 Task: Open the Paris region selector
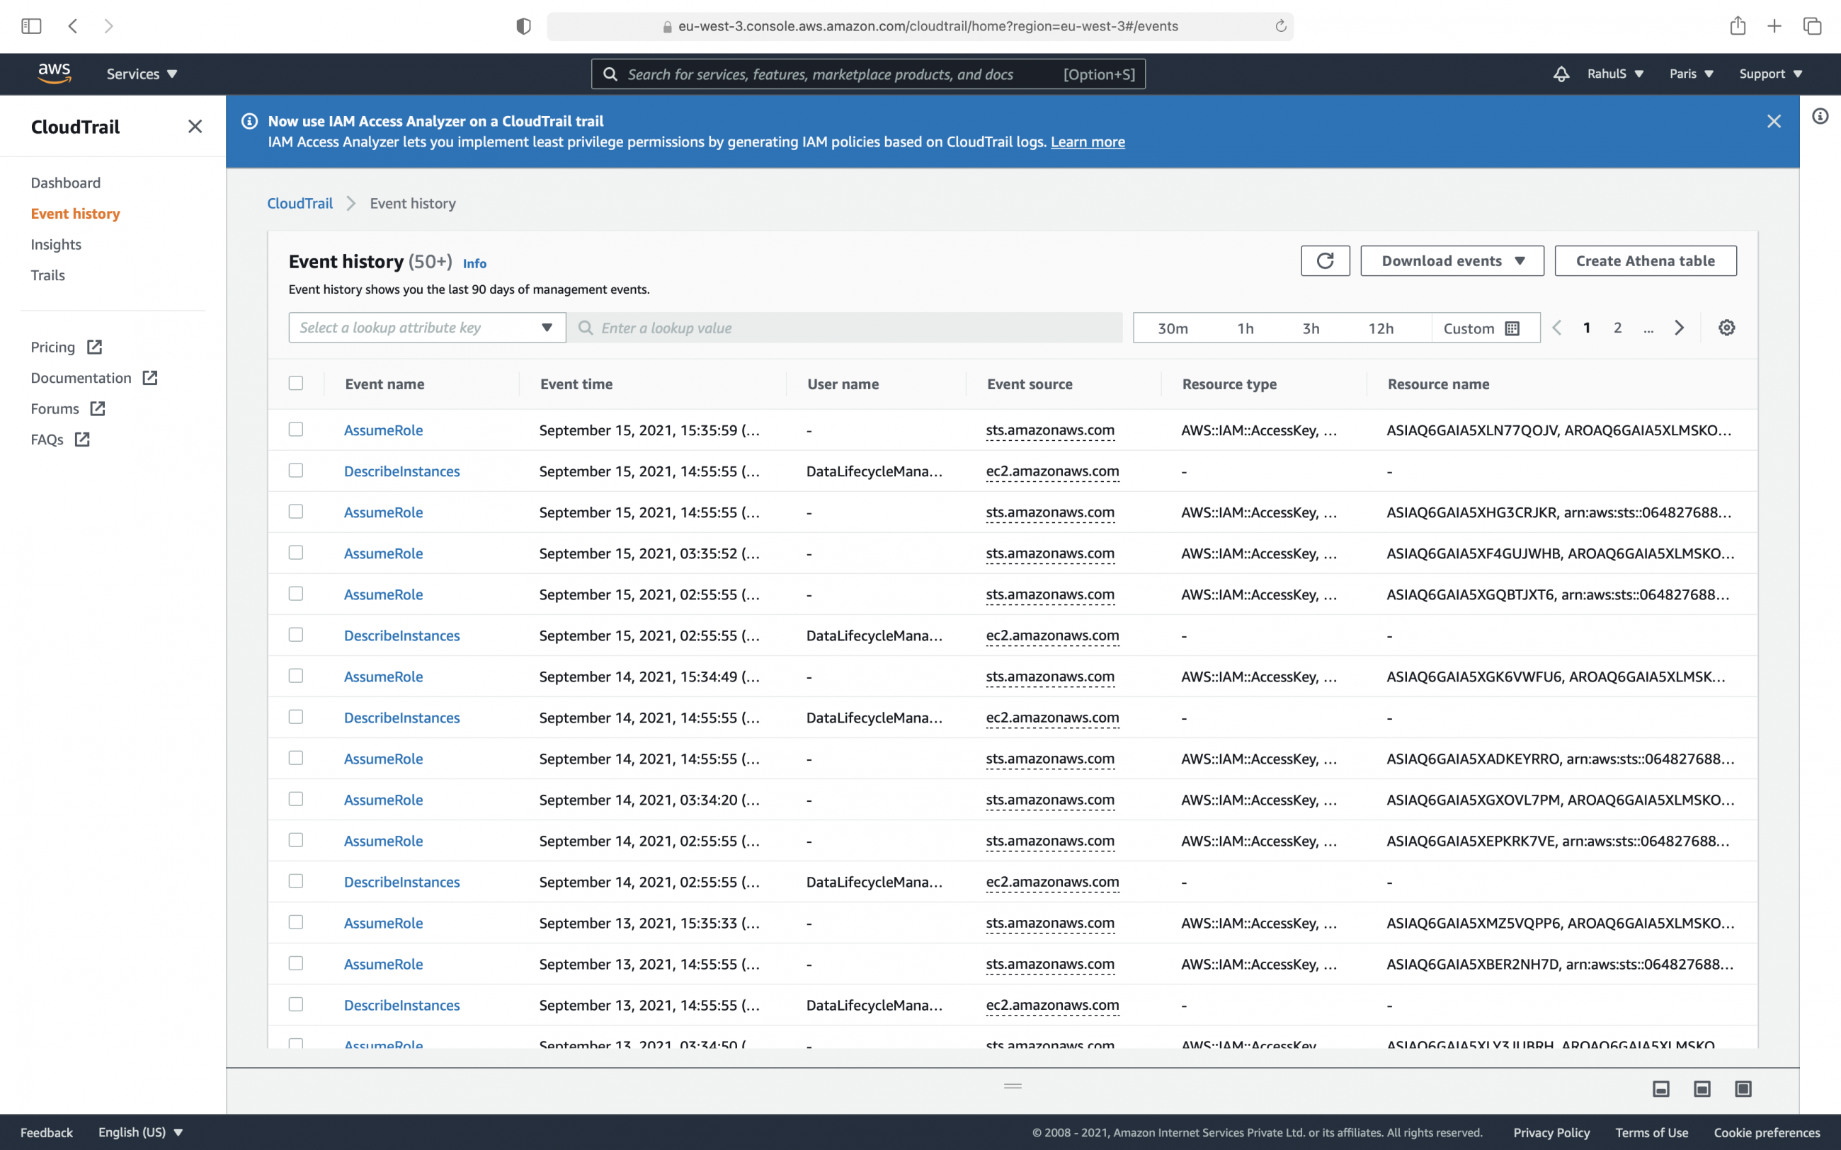pyautogui.click(x=1690, y=74)
